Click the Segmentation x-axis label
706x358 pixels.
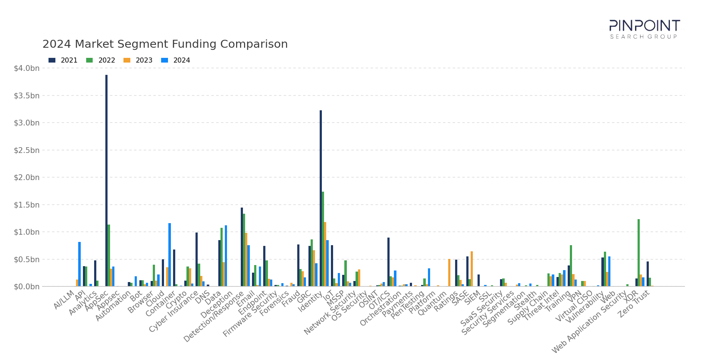tap(504, 308)
